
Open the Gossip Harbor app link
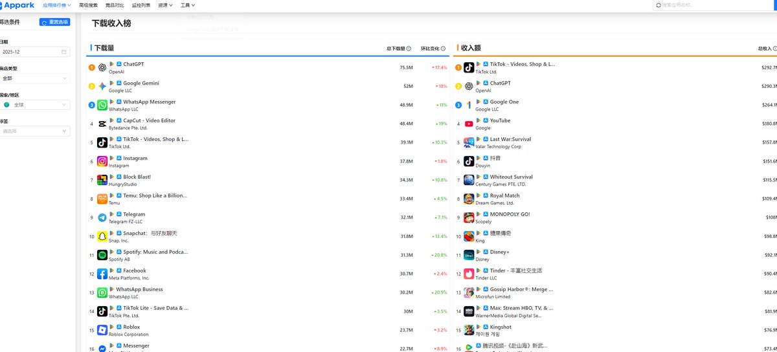[x=522, y=289]
